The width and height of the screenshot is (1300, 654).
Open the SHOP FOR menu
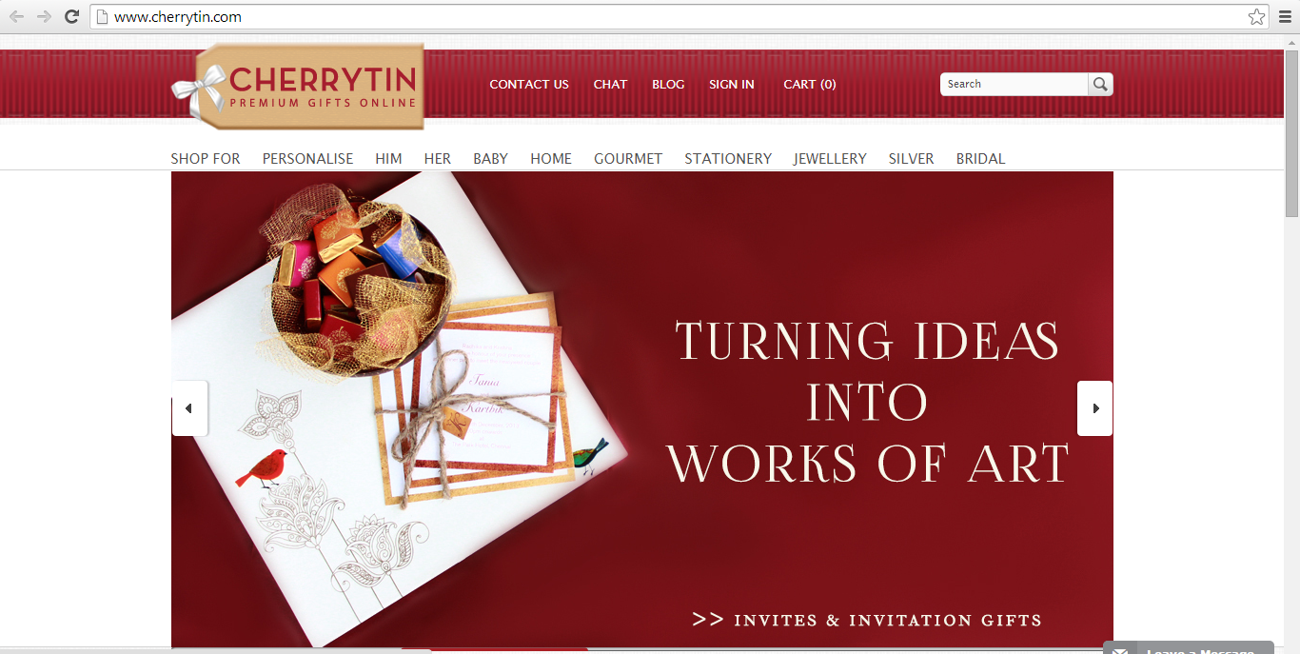(x=206, y=159)
